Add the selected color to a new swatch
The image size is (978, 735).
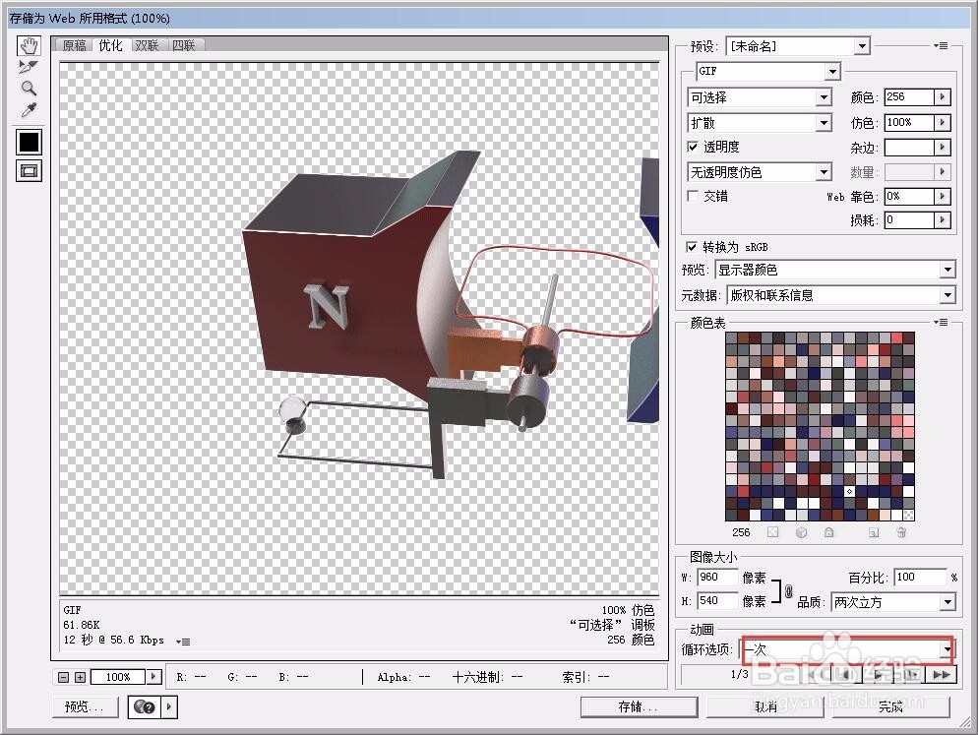[x=873, y=532]
